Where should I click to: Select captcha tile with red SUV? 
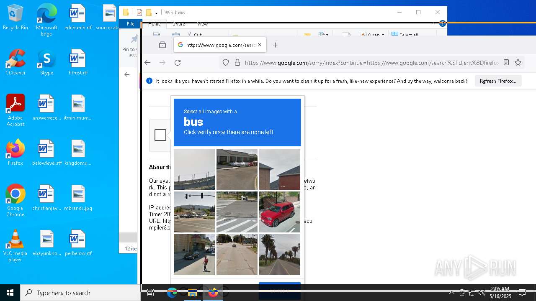(280, 212)
